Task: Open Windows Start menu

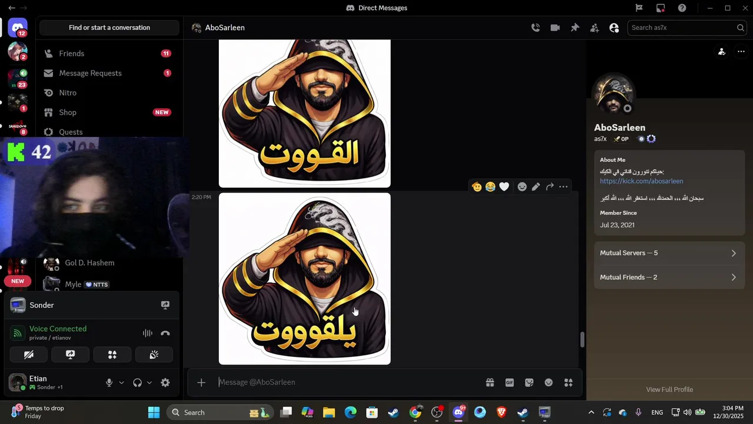Action: point(154,412)
